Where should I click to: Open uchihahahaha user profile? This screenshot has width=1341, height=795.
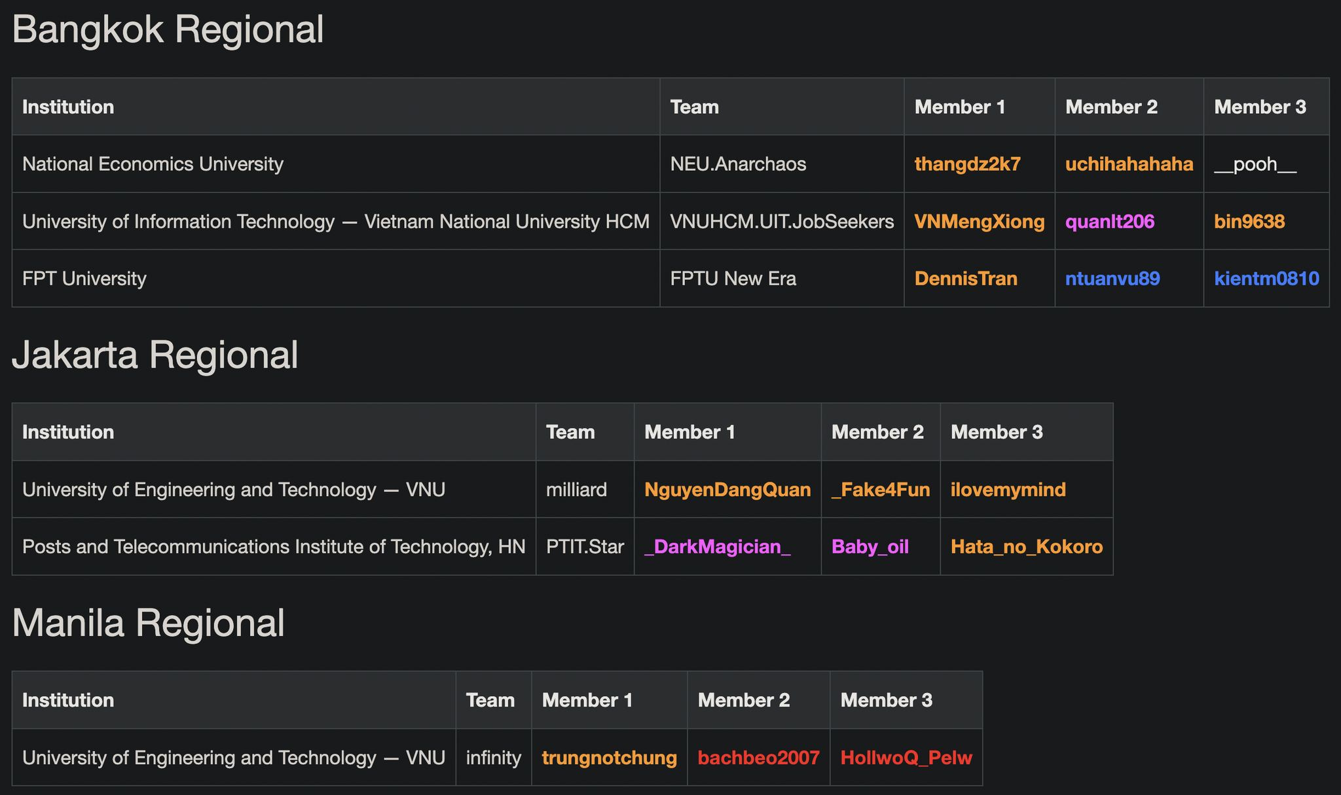(1129, 164)
